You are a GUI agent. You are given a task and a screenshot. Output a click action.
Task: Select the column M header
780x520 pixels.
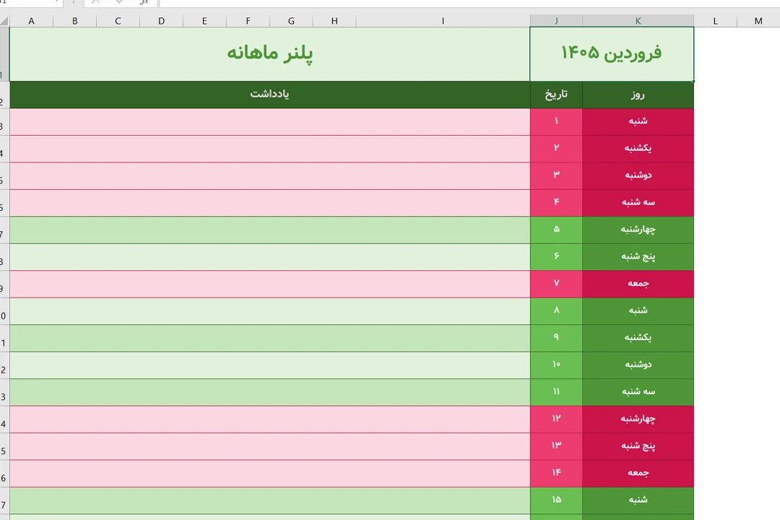[x=758, y=21]
